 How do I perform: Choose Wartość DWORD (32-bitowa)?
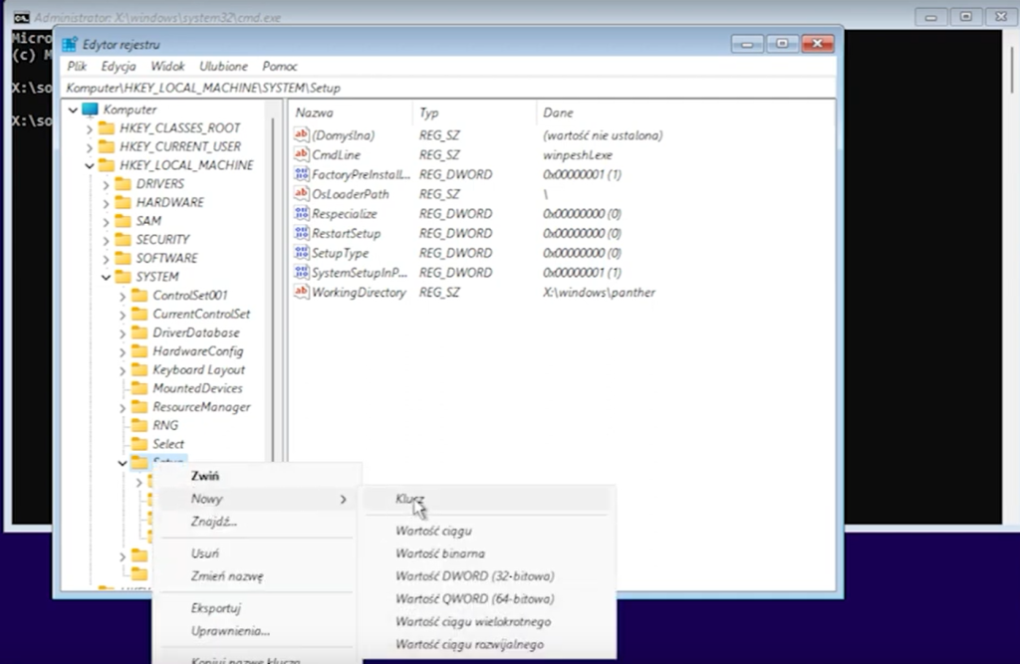click(x=486, y=576)
